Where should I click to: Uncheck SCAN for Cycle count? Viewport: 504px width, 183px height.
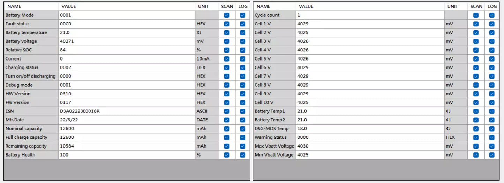[476, 15]
